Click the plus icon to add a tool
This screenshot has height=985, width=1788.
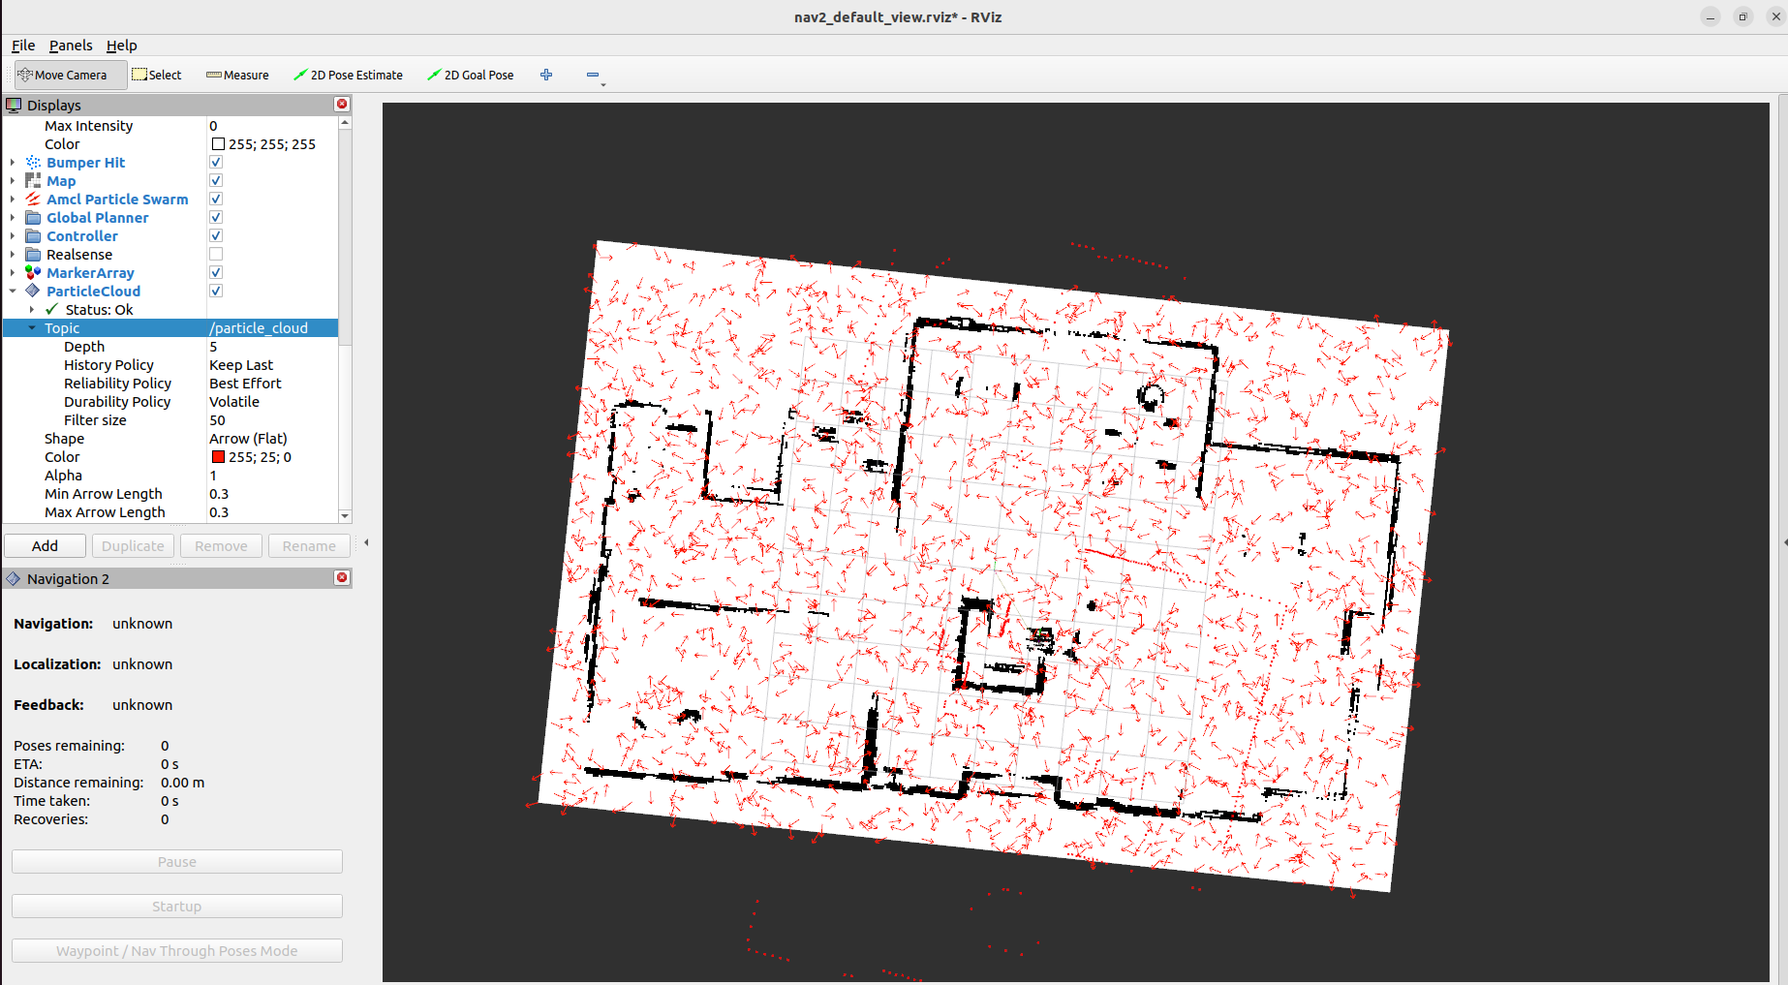click(546, 75)
